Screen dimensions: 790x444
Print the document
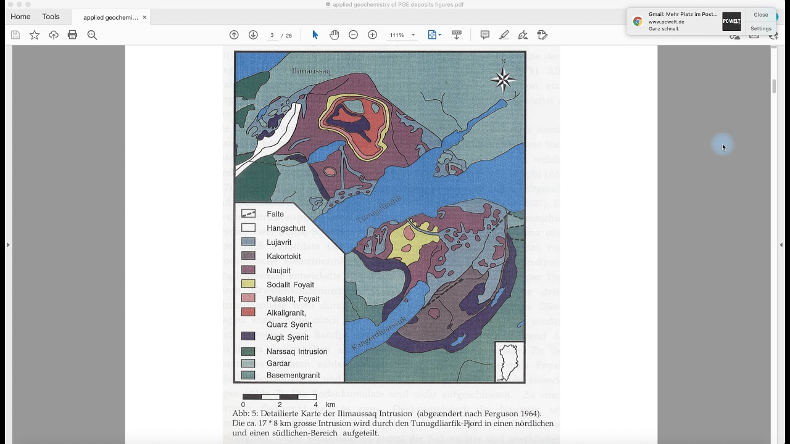[73, 35]
